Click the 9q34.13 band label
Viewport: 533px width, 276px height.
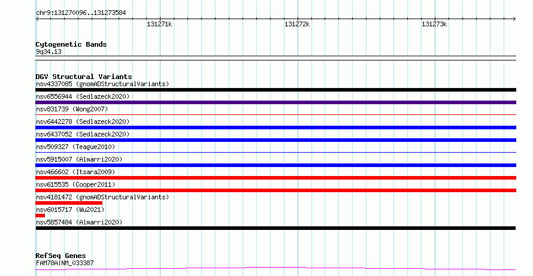pyautogui.click(x=49, y=52)
